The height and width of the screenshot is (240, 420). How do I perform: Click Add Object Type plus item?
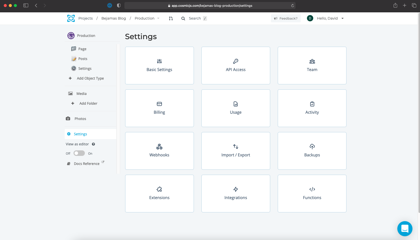86,78
